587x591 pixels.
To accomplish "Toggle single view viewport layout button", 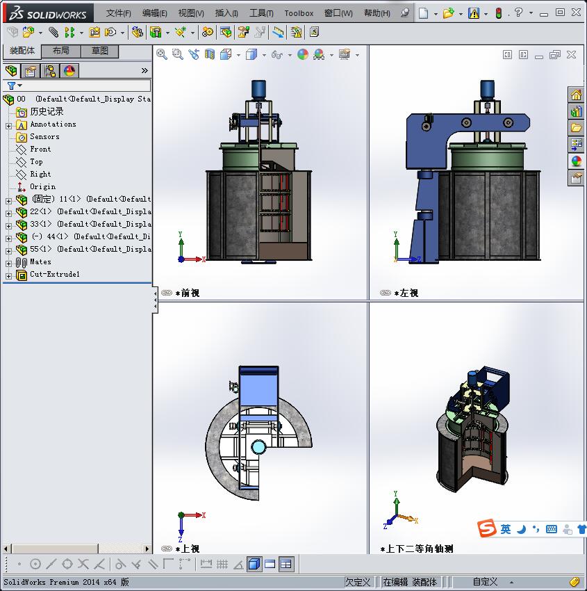I will [x=254, y=564].
